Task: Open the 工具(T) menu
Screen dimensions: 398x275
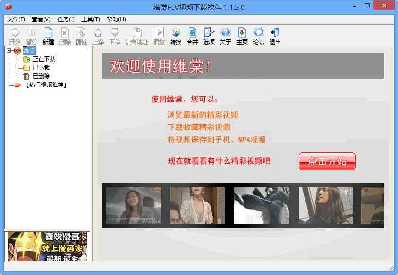Action: tap(90, 19)
